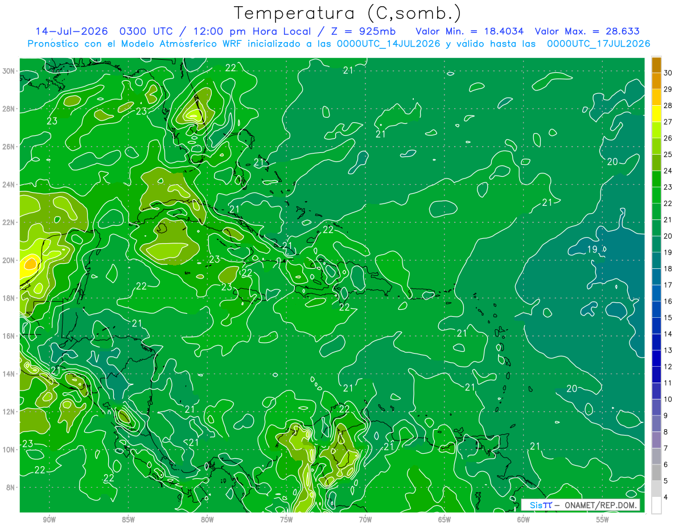Select the blue swatch between 15 and 16
This screenshot has height=527, width=683.
[656, 309]
